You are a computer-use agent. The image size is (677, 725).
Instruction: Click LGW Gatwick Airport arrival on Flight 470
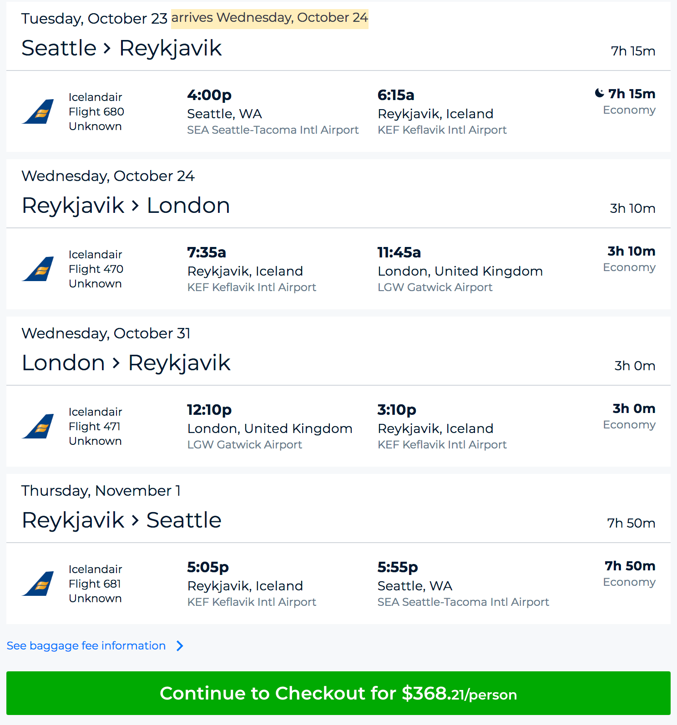click(435, 287)
